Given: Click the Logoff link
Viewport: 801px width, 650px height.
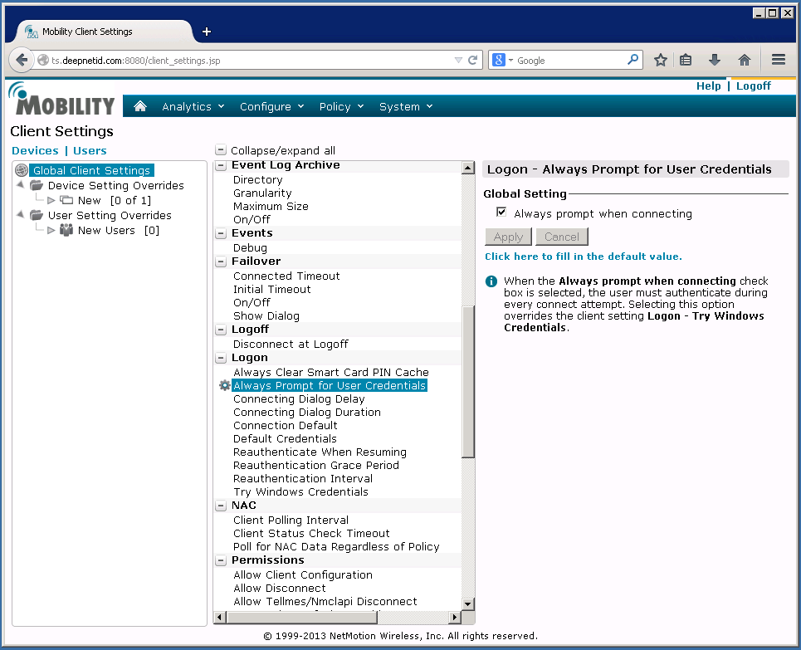Looking at the screenshot, I should click(x=753, y=86).
